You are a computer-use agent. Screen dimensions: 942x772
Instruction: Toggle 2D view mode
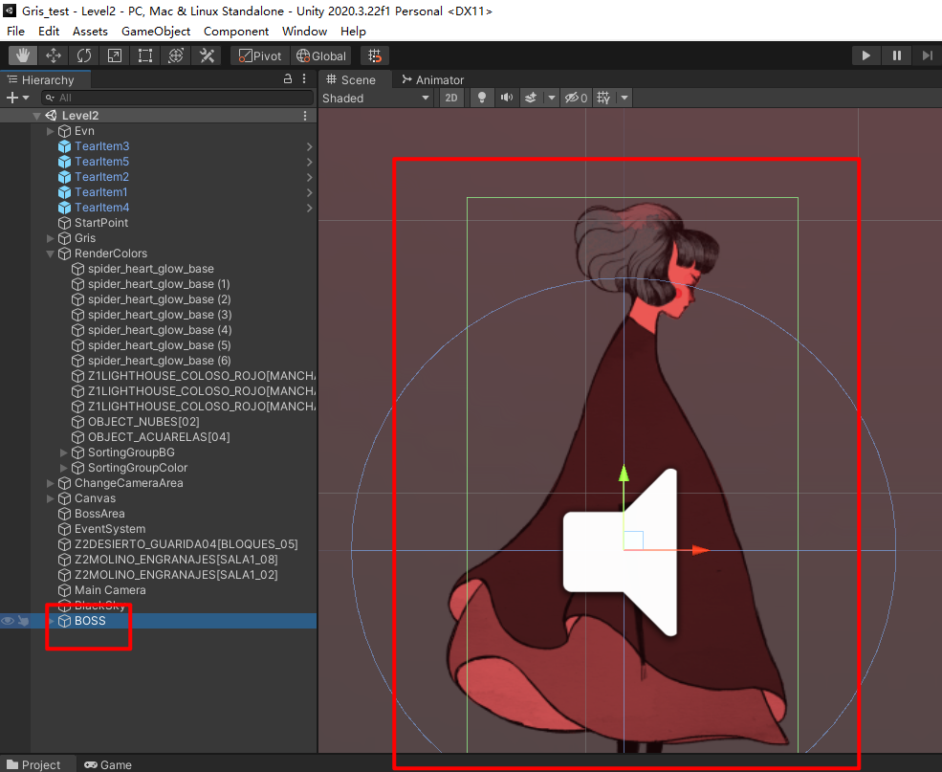pyautogui.click(x=451, y=98)
